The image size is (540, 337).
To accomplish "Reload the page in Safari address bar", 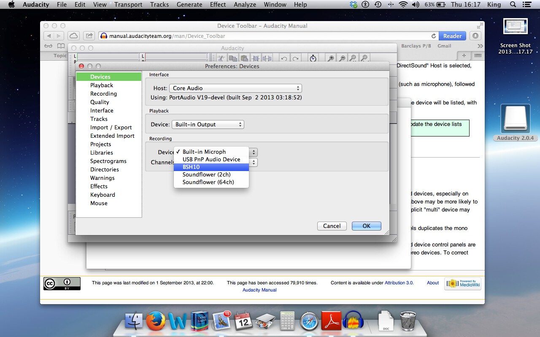I will (x=433, y=36).
